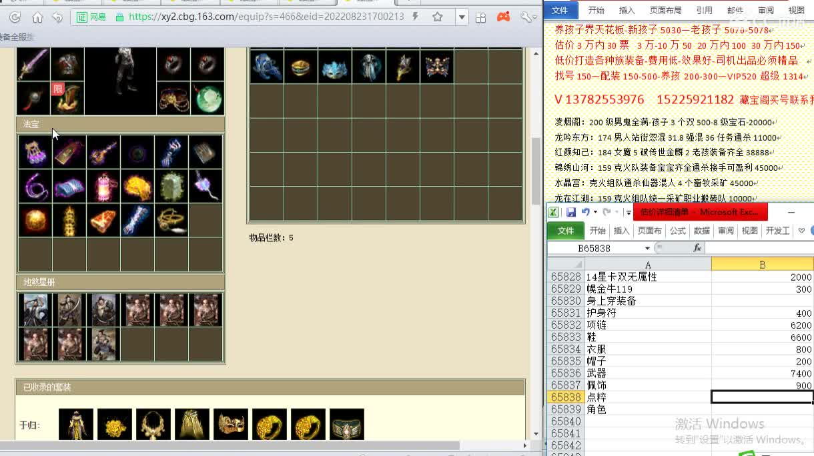Image resolution: width=814 pixels, height=456 pixels.
Task: Click the Excel redo arrow icon
Action: (606, 213)
